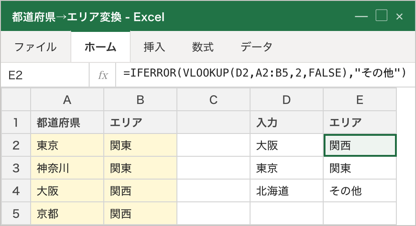Screen dimensions: 416x226
Task: Select cell A3 containing 神奈川
Action: pyautogui.click(x=67, y=168)
